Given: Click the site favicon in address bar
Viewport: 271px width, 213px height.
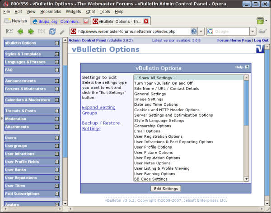Looking at the screenshot, I should pyautogui.click(x=74, y=32).
